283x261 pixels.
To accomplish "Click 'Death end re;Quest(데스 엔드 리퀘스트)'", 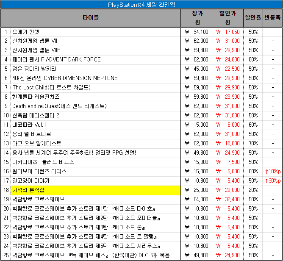I will click(x=59, y=106).
